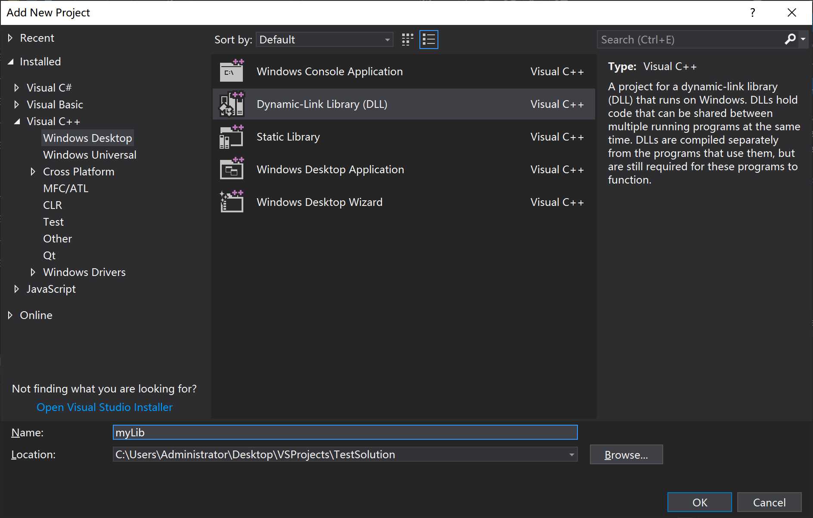Switch to medium icons list view
The height and width of the screenshot is (518, 813).
(429, 40)
